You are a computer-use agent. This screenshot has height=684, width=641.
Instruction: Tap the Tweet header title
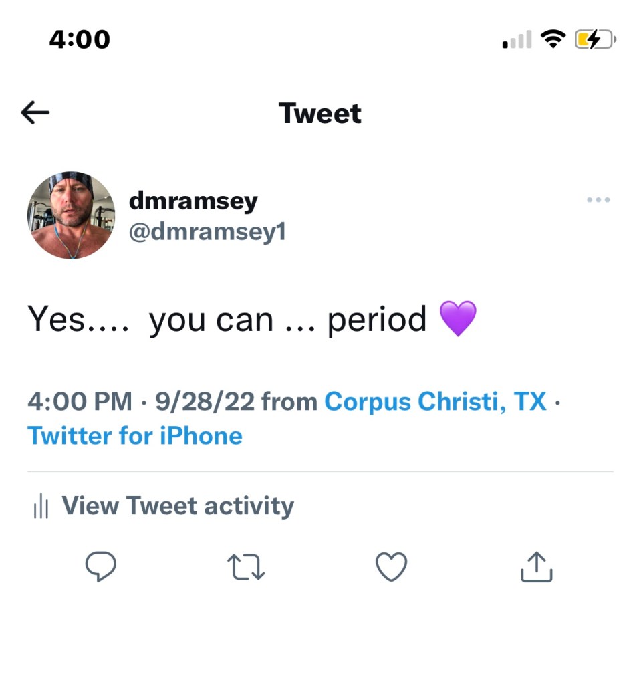(x=320, y=113)
